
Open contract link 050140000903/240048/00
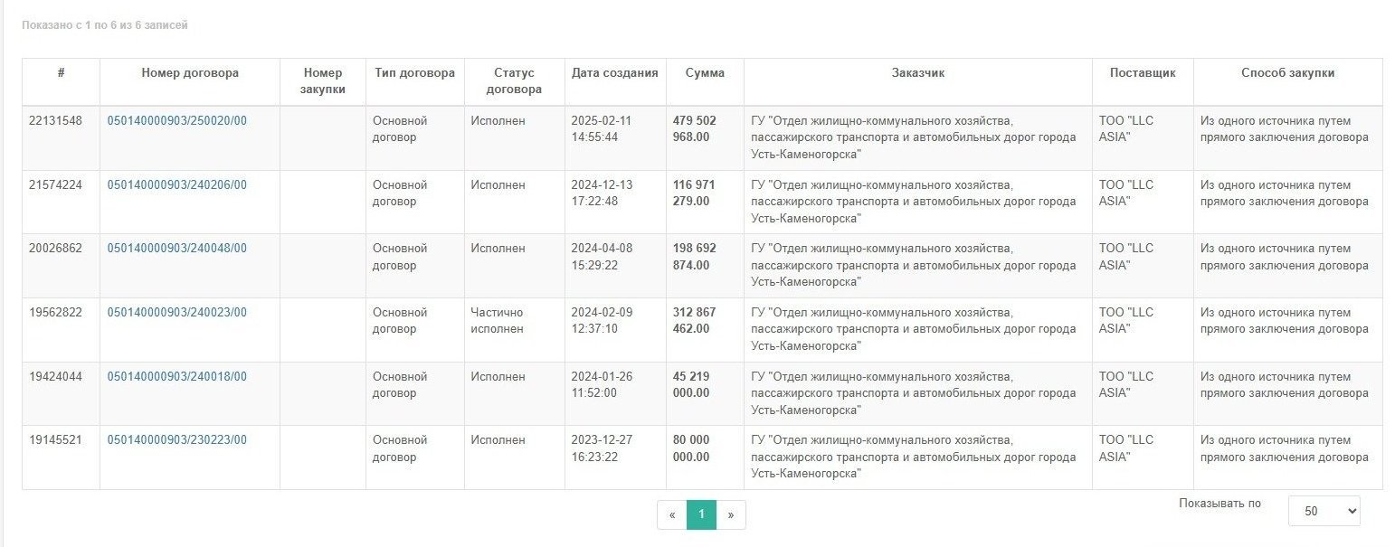pyautogui.click(x=177, y=249)
